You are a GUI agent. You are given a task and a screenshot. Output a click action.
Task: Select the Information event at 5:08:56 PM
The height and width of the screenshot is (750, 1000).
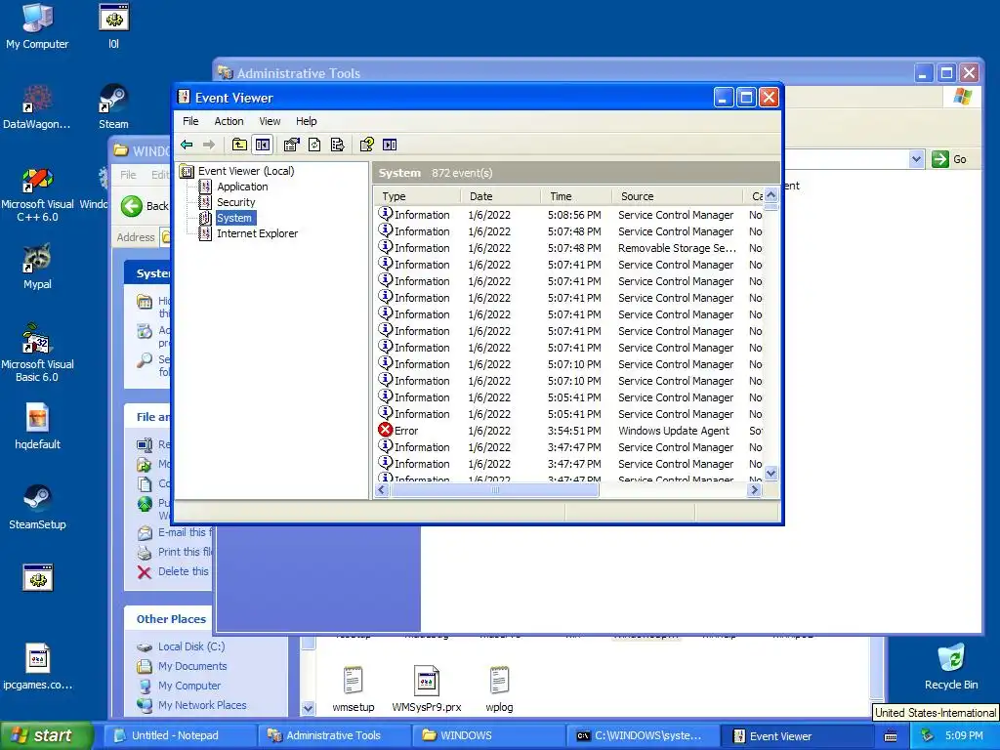coord(569,215)
